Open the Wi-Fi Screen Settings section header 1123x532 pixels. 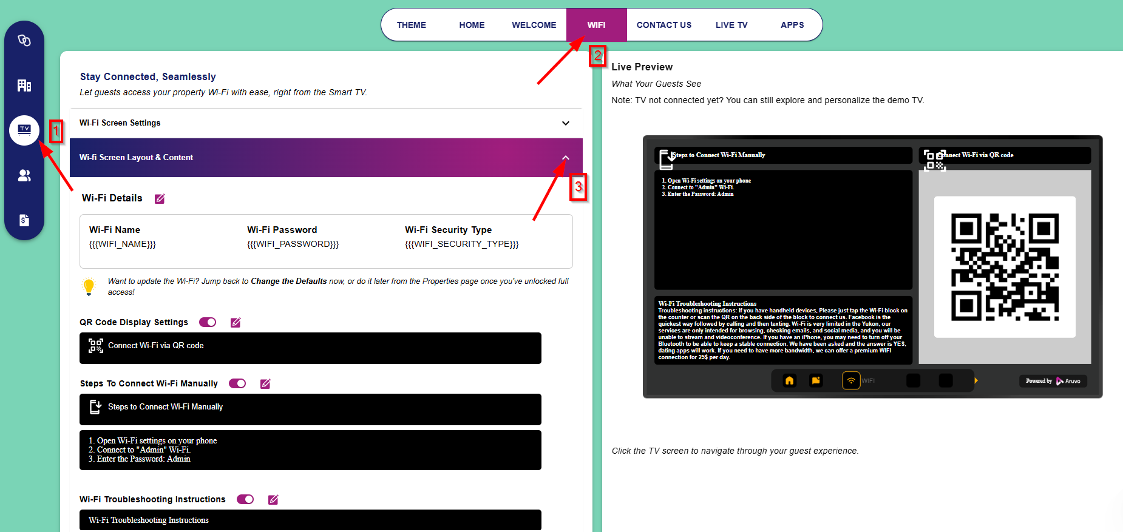tap(326, 123)
